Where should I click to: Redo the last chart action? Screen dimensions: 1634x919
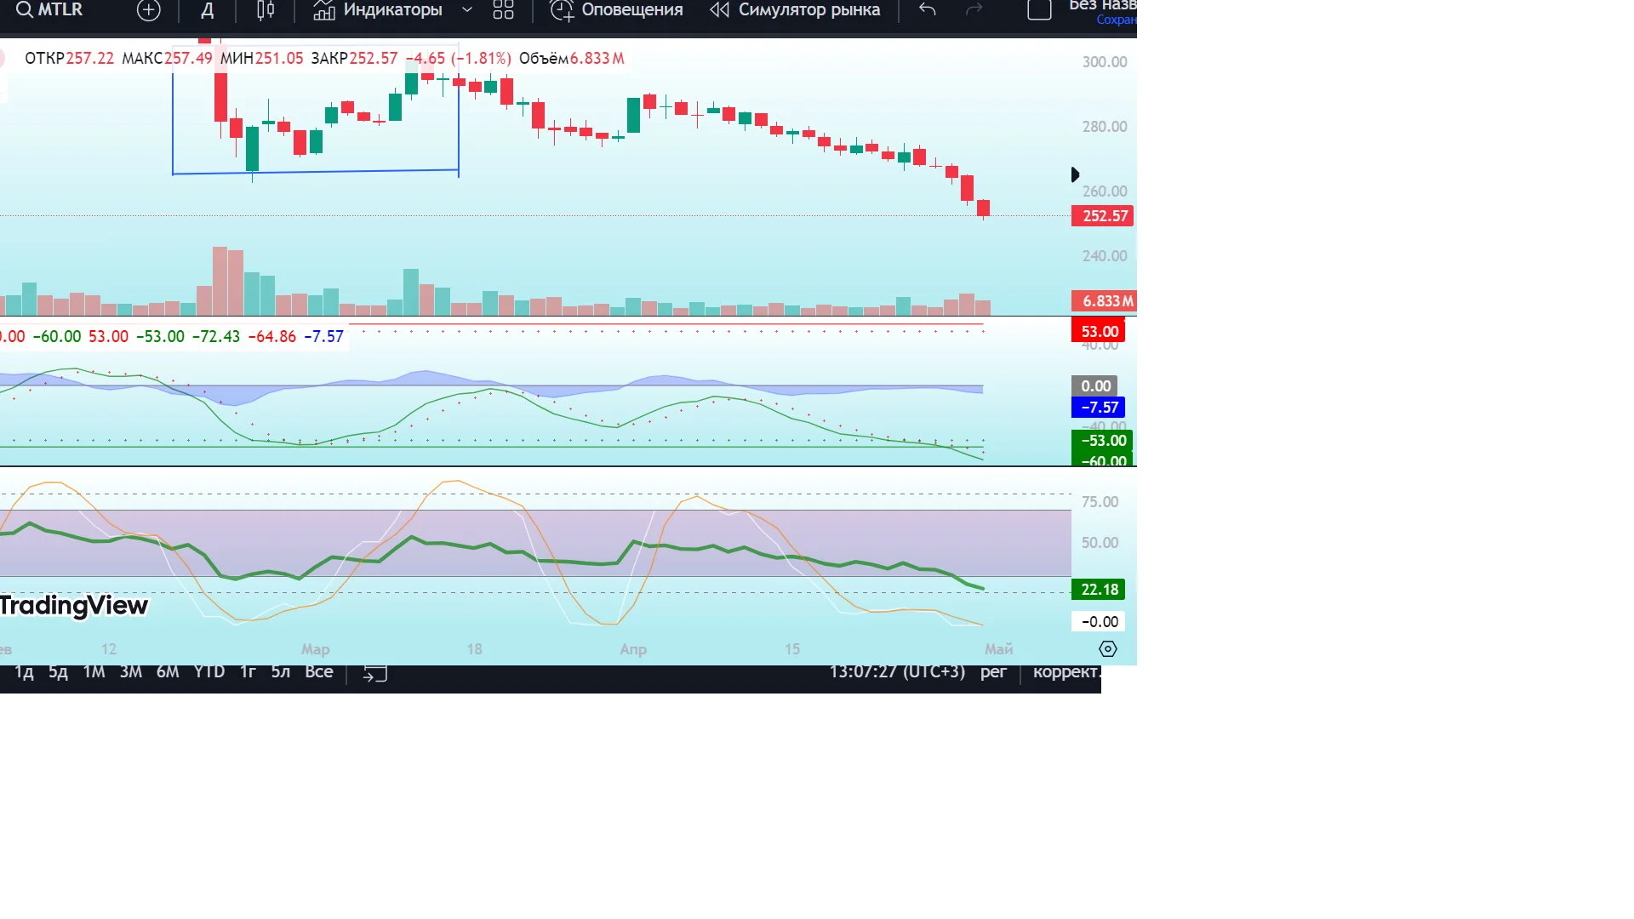(974, 10)
